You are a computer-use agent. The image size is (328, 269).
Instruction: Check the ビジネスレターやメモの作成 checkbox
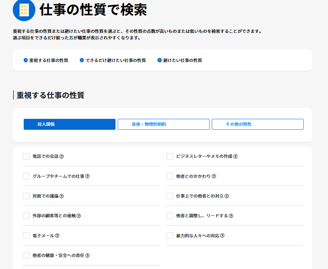(170, 156)
